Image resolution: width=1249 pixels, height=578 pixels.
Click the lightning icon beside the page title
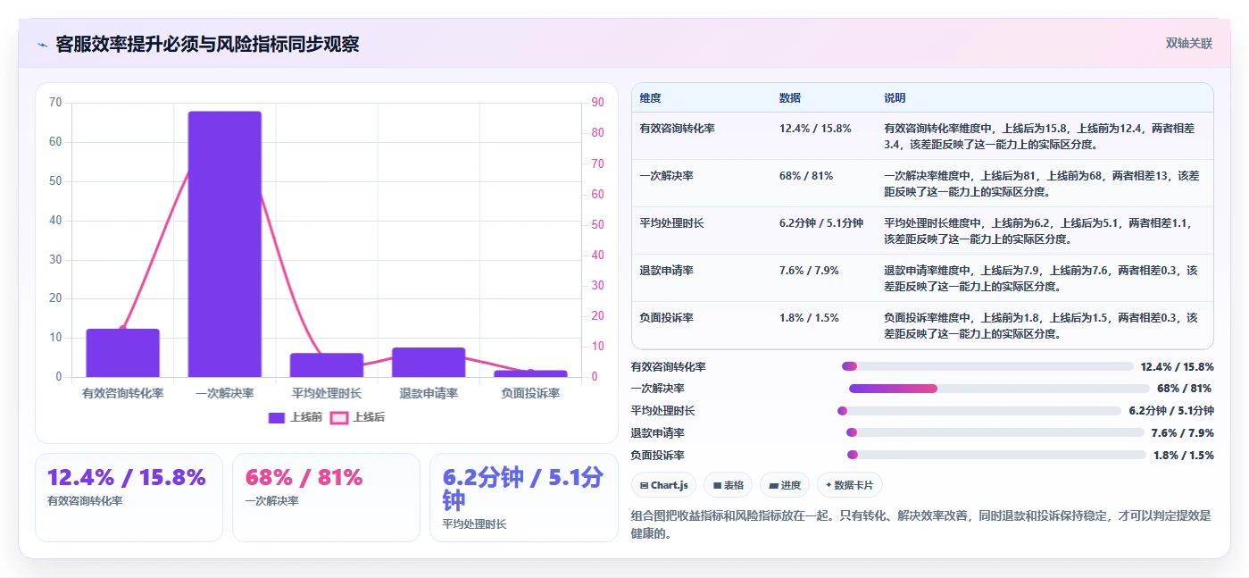tap(43, 45)
